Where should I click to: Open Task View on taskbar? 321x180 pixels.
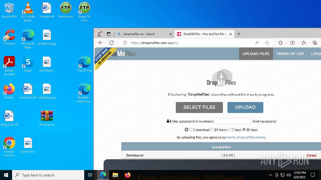[90, 175]
